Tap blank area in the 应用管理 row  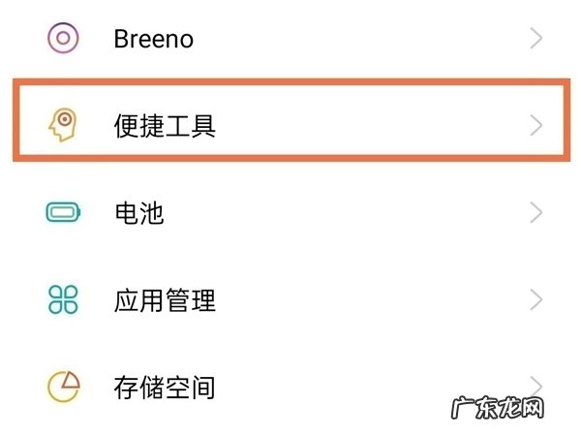[x=368, y=300]
